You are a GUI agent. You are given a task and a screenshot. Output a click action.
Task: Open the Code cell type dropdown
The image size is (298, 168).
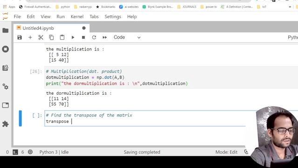(127, 37)
